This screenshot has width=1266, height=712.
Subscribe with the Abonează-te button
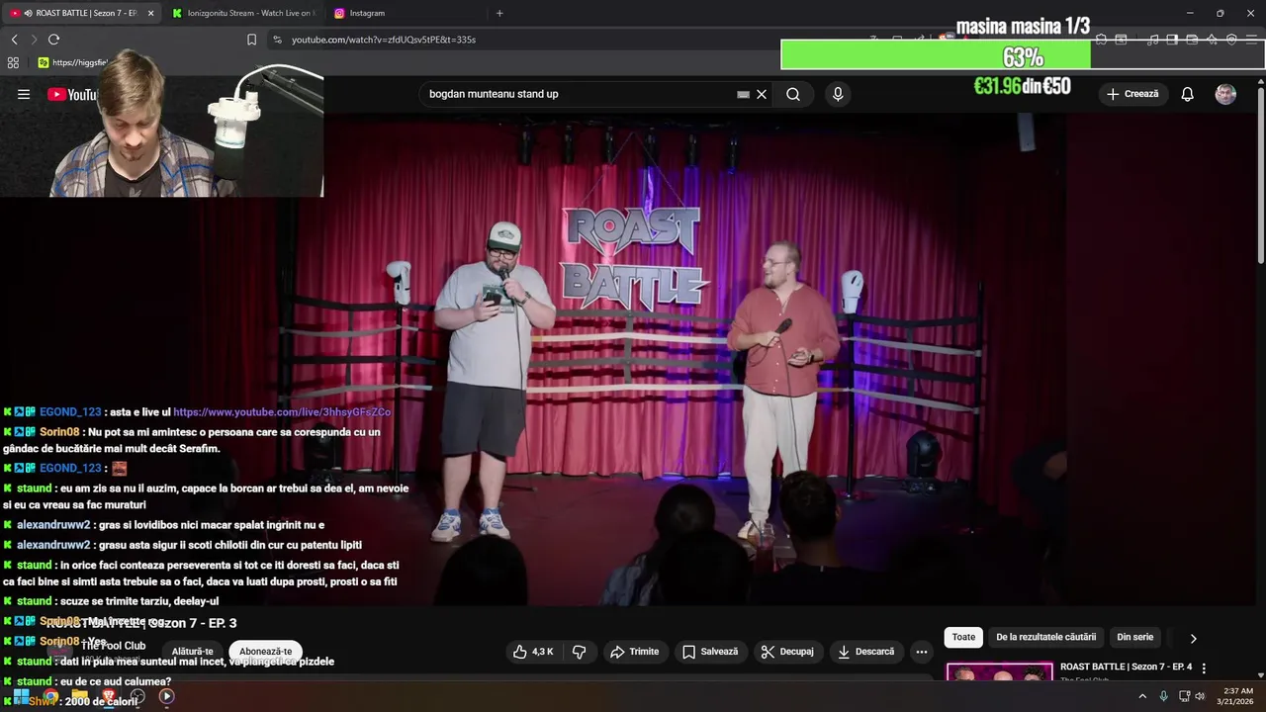[x=266, y=652]
